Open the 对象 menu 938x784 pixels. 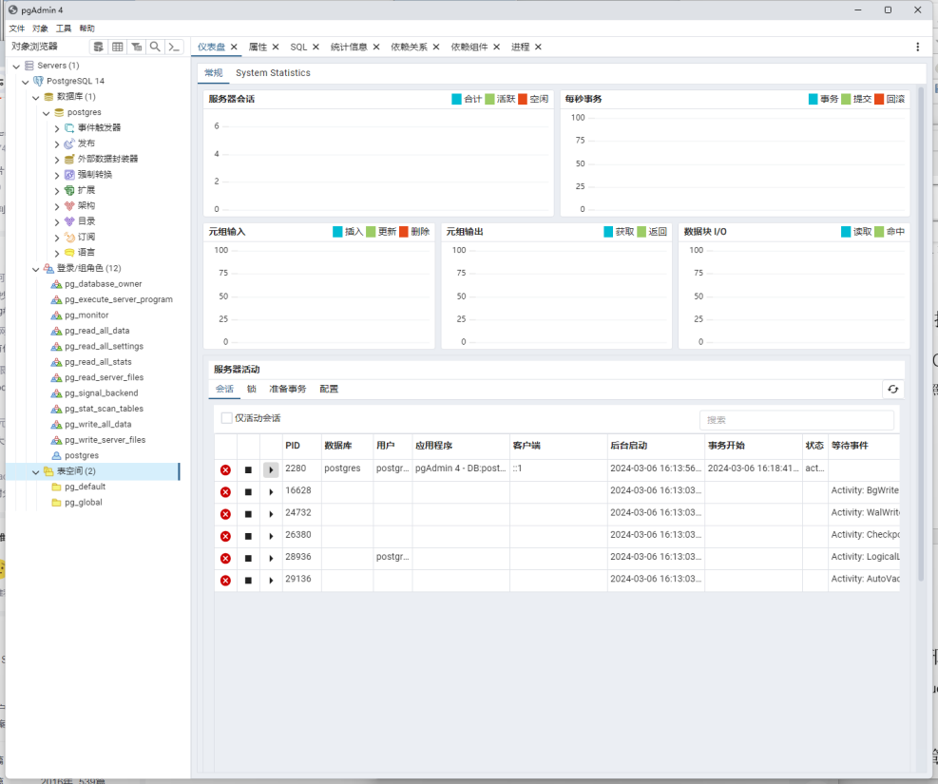tap(40, 29)
